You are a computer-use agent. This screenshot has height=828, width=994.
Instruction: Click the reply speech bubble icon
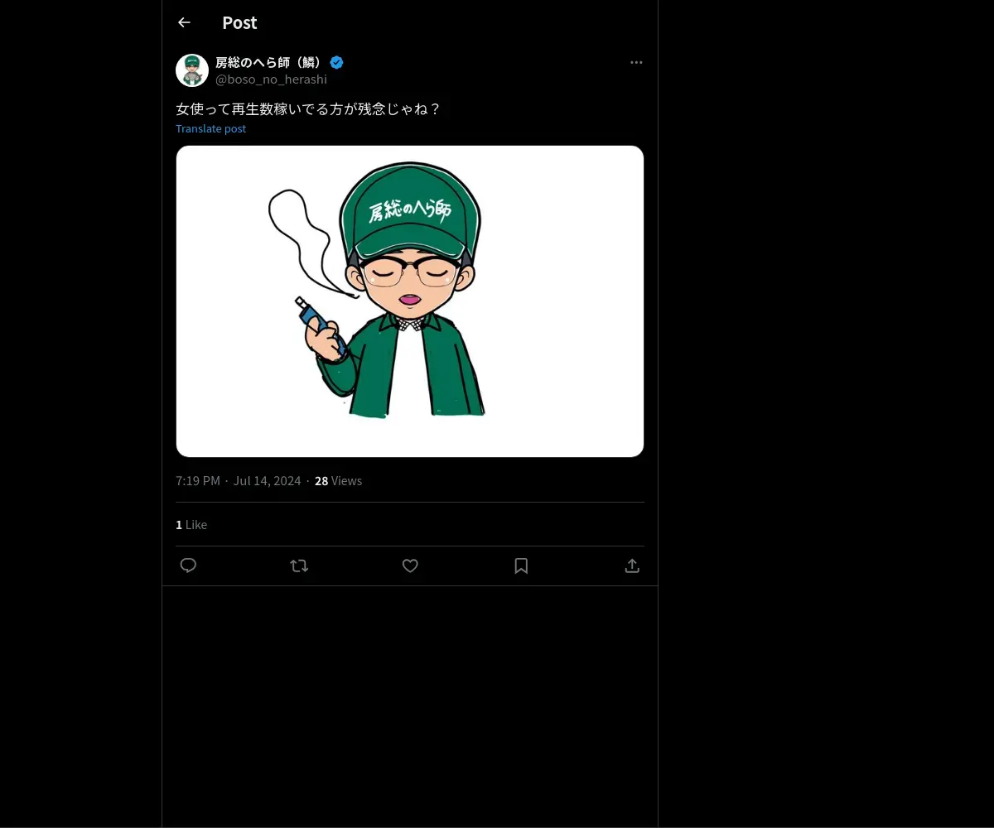click(x=188, y=566)
